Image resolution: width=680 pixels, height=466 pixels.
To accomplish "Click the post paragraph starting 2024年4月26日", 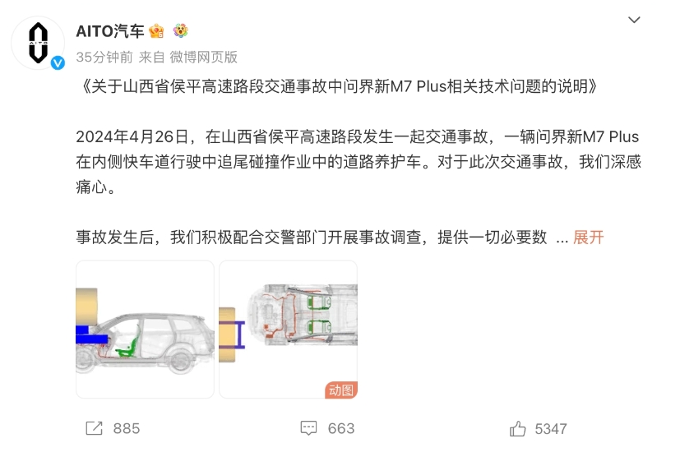I will click(359, 162).
